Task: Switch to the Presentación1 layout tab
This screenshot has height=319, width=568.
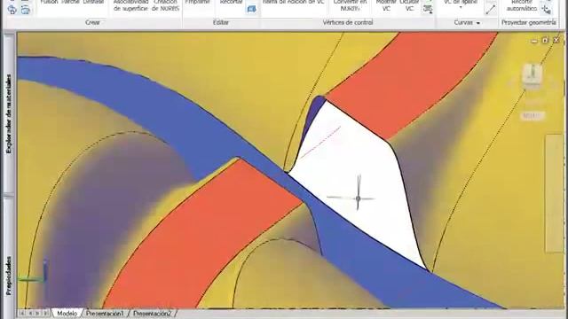Action: click(105, 313)
